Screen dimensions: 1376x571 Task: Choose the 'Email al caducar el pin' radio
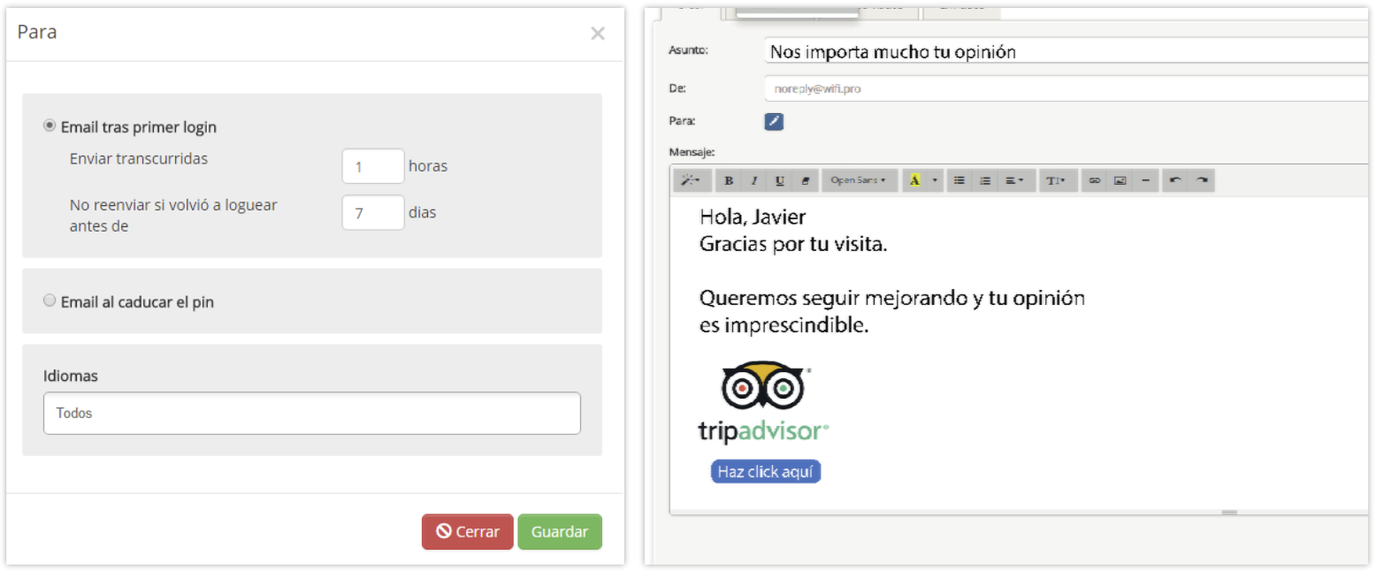(50, 301)
